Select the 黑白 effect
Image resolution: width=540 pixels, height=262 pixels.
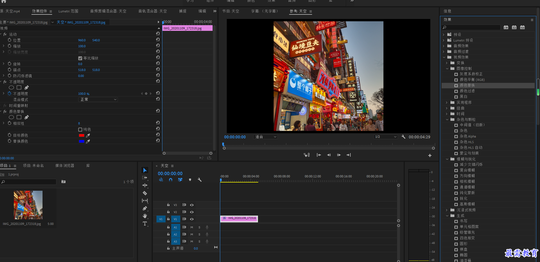463,96
